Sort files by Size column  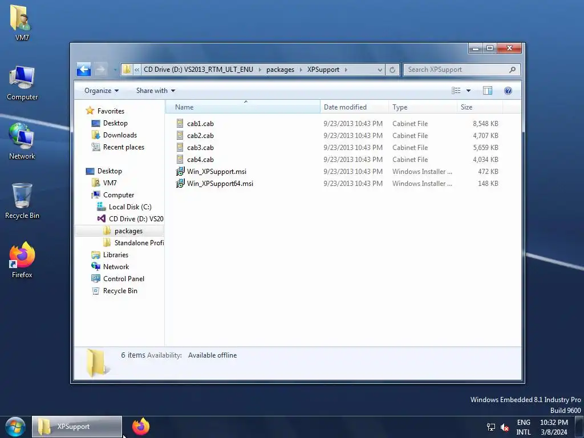480,107
